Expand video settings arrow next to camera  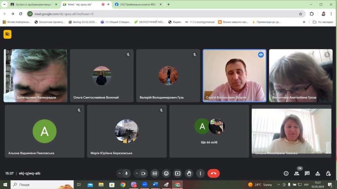pyautogui.click(x=137, y=173)
